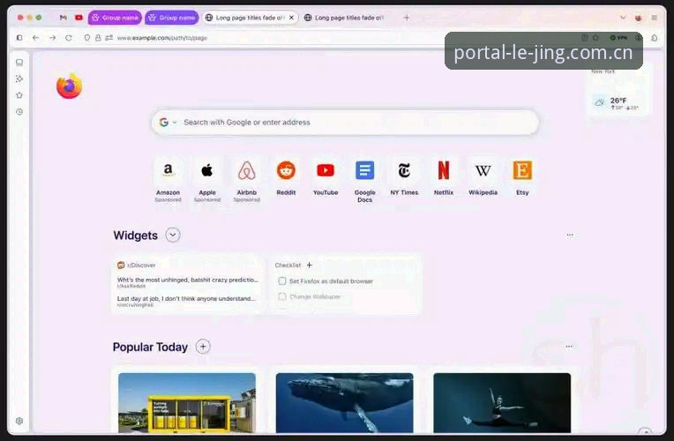The height and width of the screenshot is (441, 674).
Task: Open the r/Discover widget header
Action: 136,265
